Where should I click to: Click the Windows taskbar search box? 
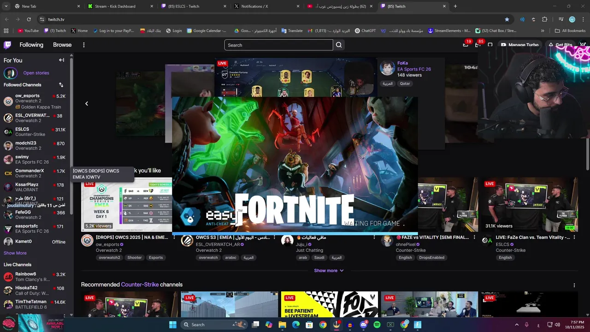coord(214,325)
